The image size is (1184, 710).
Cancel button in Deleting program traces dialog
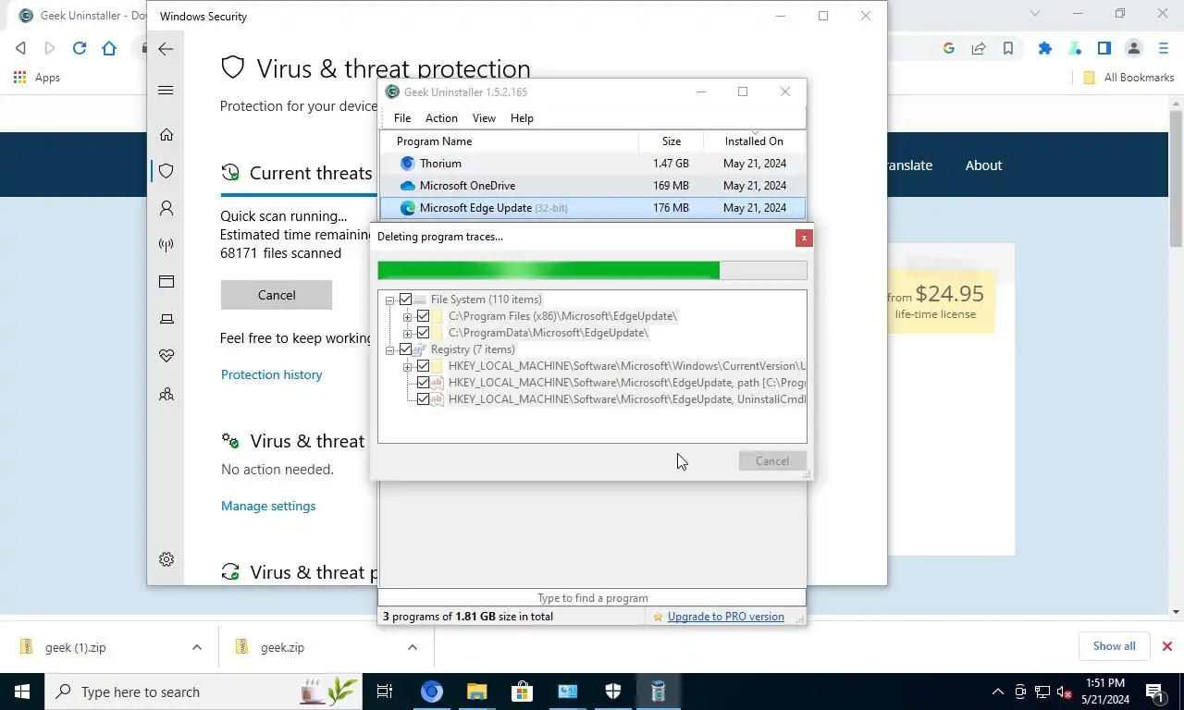[772, 461]
